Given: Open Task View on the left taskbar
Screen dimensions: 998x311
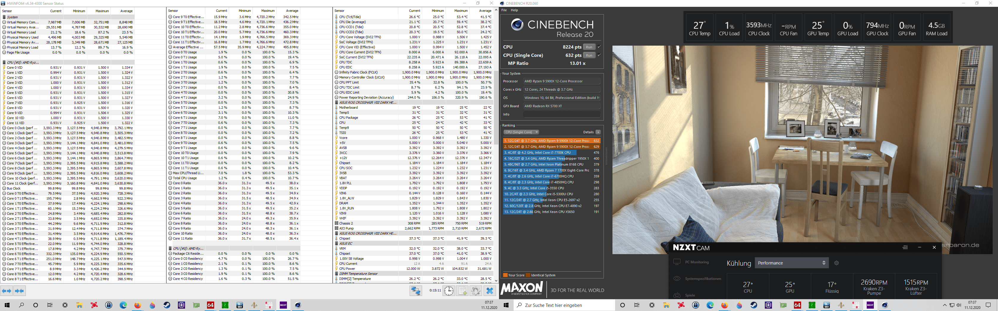Looking at the screenshot, I should pyautogui.click(x=50, y=305).
